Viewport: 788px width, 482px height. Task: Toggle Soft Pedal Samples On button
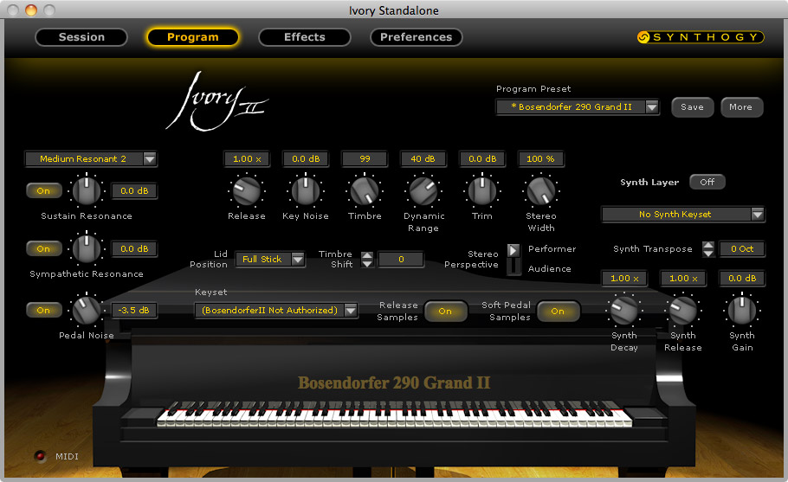click(x=558, y=312)
